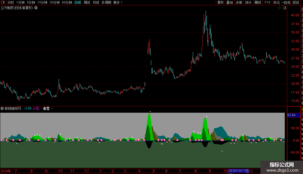Switch to 分时 intraday view
Image resolution: width=303 pixels, height=174 pixels.
(11, 2)
